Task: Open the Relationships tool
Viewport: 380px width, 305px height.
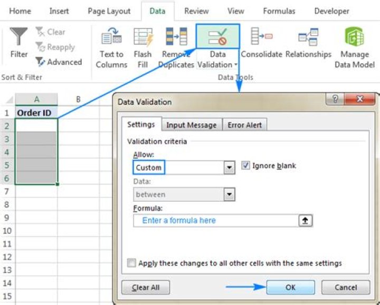Action: [x=308, y=37]
